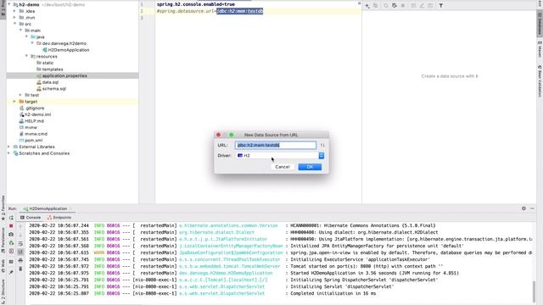Click the filter funnel icon in Database panel
This screenshot has height=305, width=543.
(x=441, y=6)
